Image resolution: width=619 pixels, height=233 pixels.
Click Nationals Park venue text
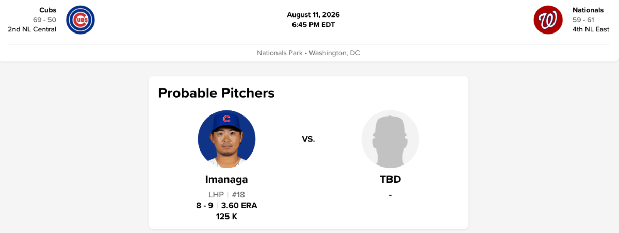[281, 53]
